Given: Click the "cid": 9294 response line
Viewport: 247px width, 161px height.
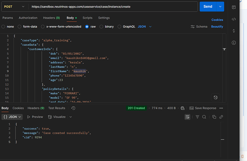Looking at the screenshot, I should pos(32,137).
